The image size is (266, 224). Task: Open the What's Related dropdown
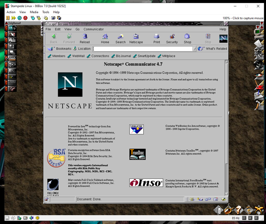(x=212, y=49)
